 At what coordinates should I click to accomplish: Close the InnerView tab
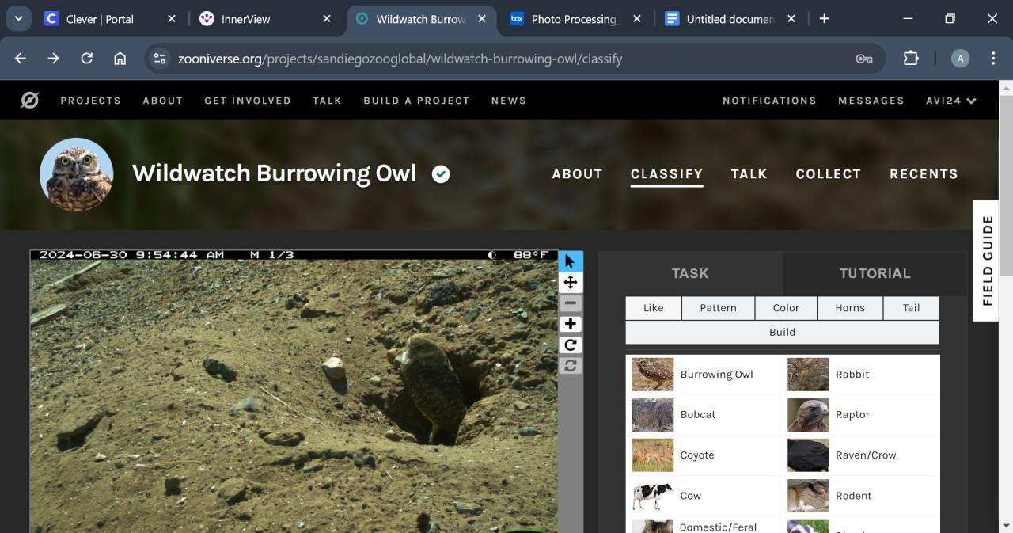(x=327, y=19)
